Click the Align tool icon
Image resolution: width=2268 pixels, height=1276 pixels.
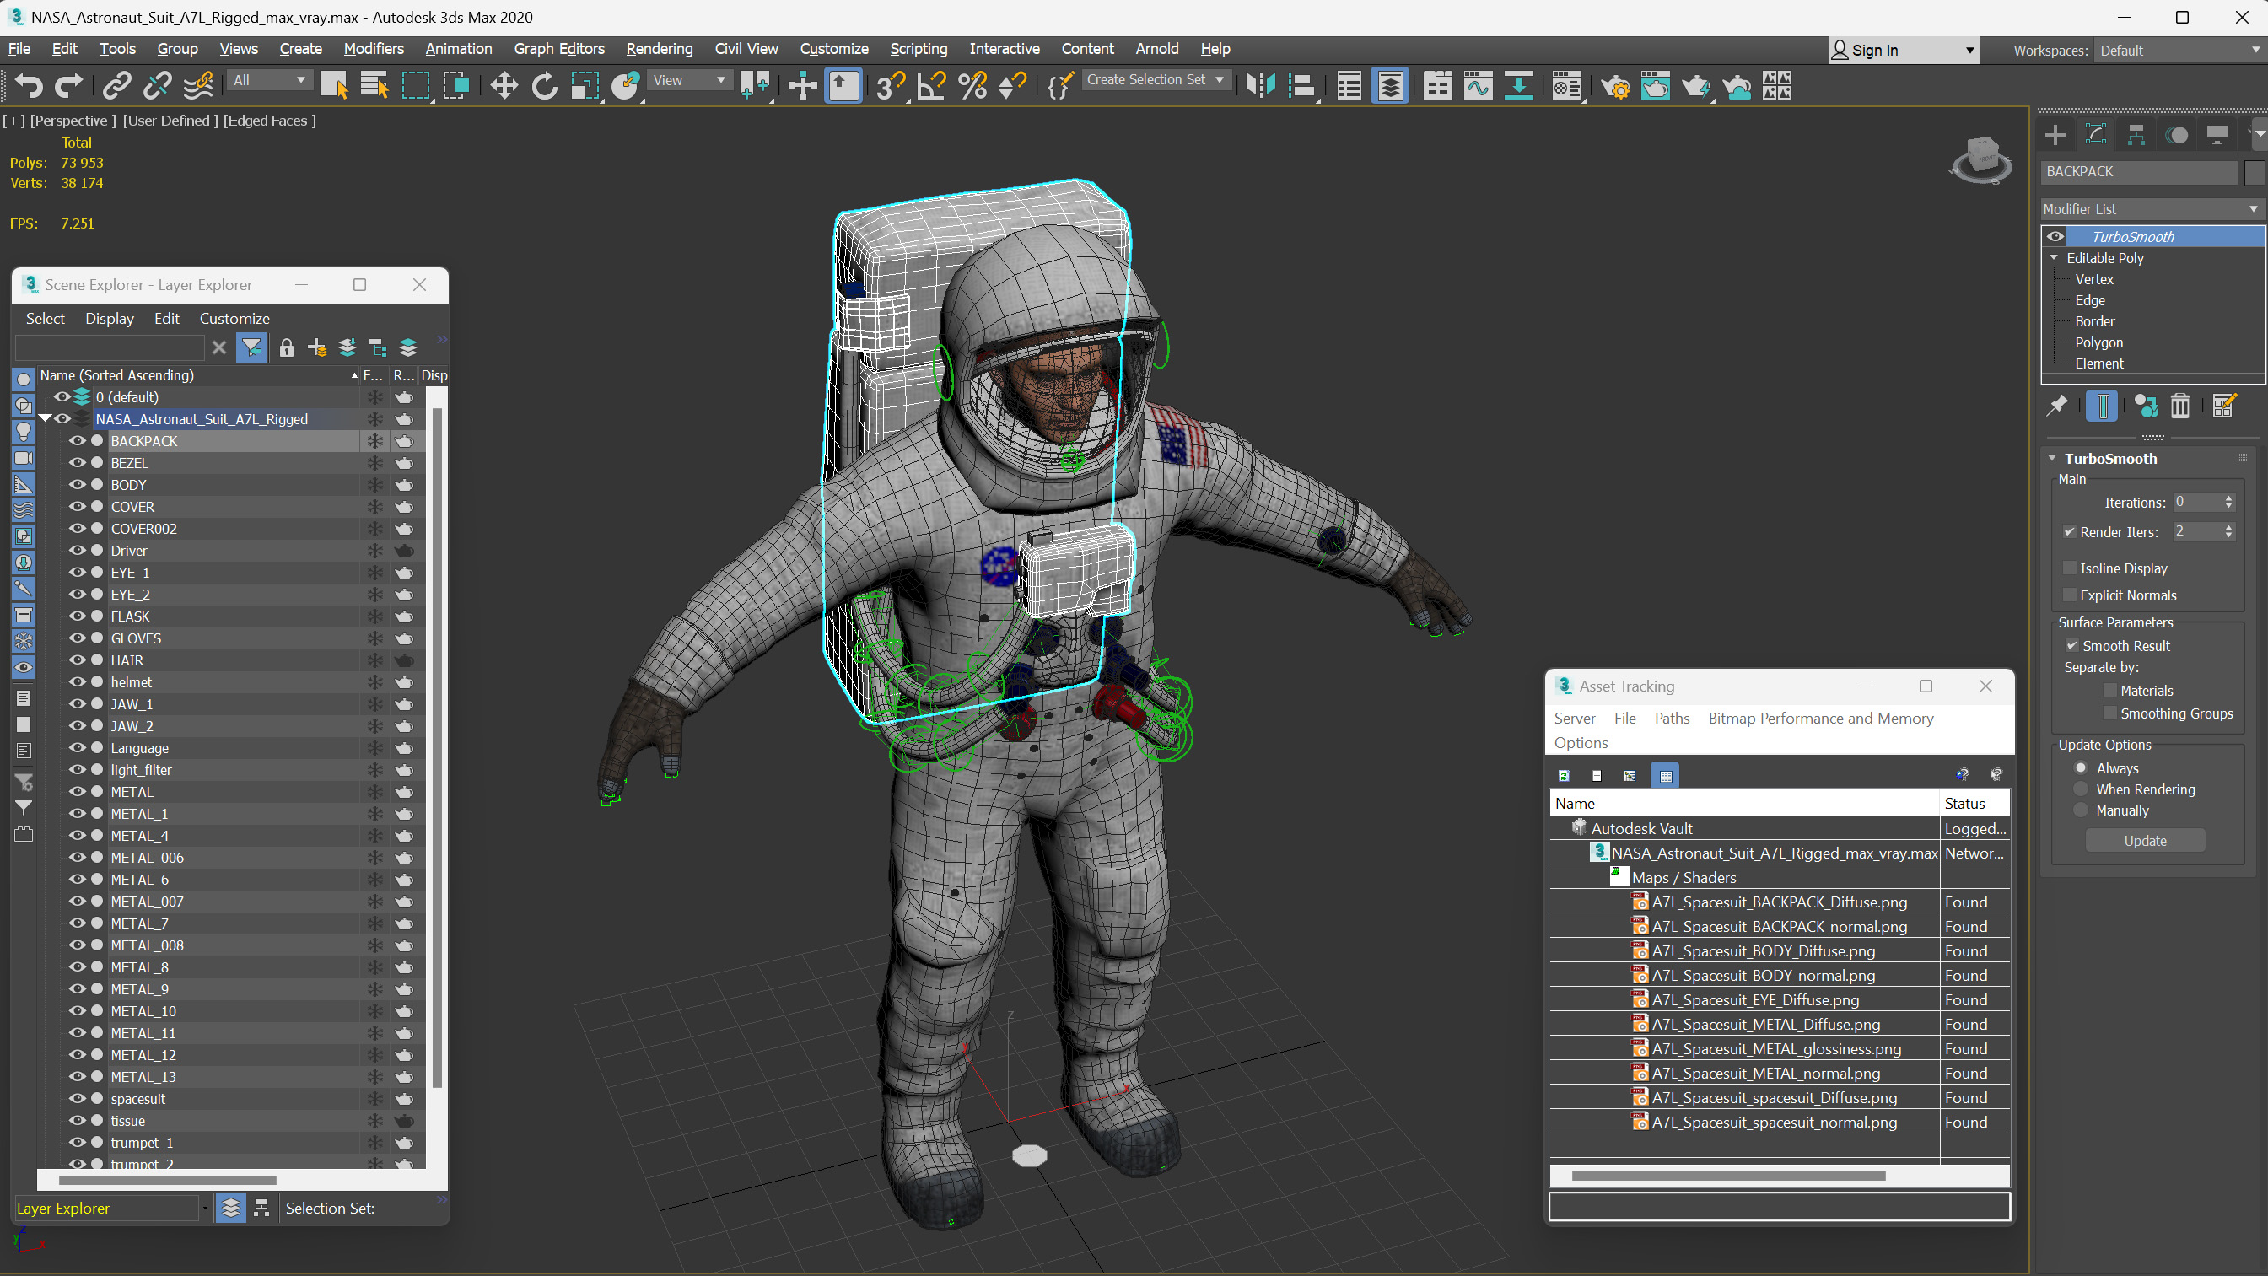click(x=1301, y=85)
